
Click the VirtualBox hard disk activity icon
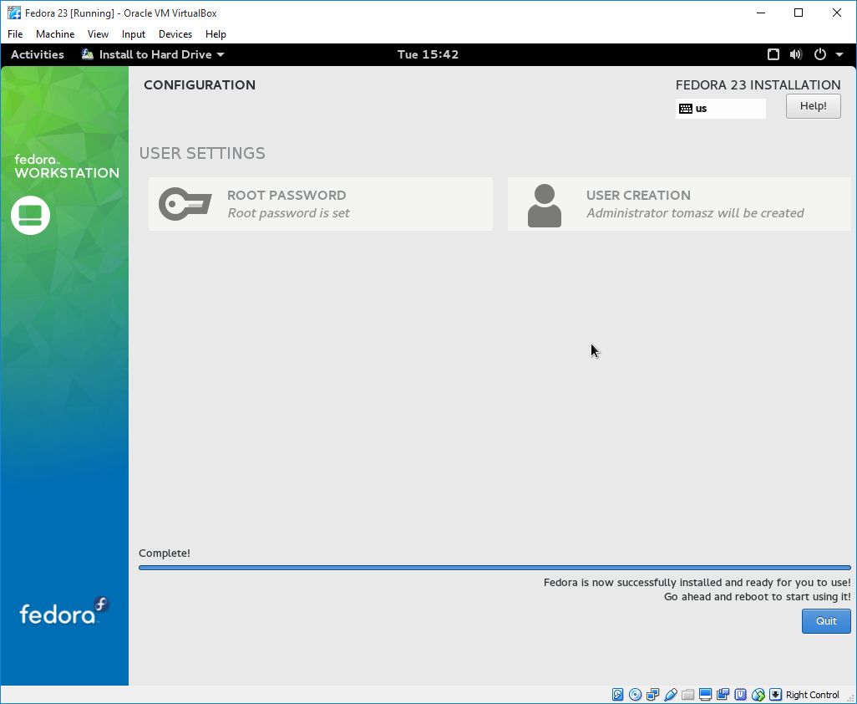pyautogui.click(x=617, y=695)
